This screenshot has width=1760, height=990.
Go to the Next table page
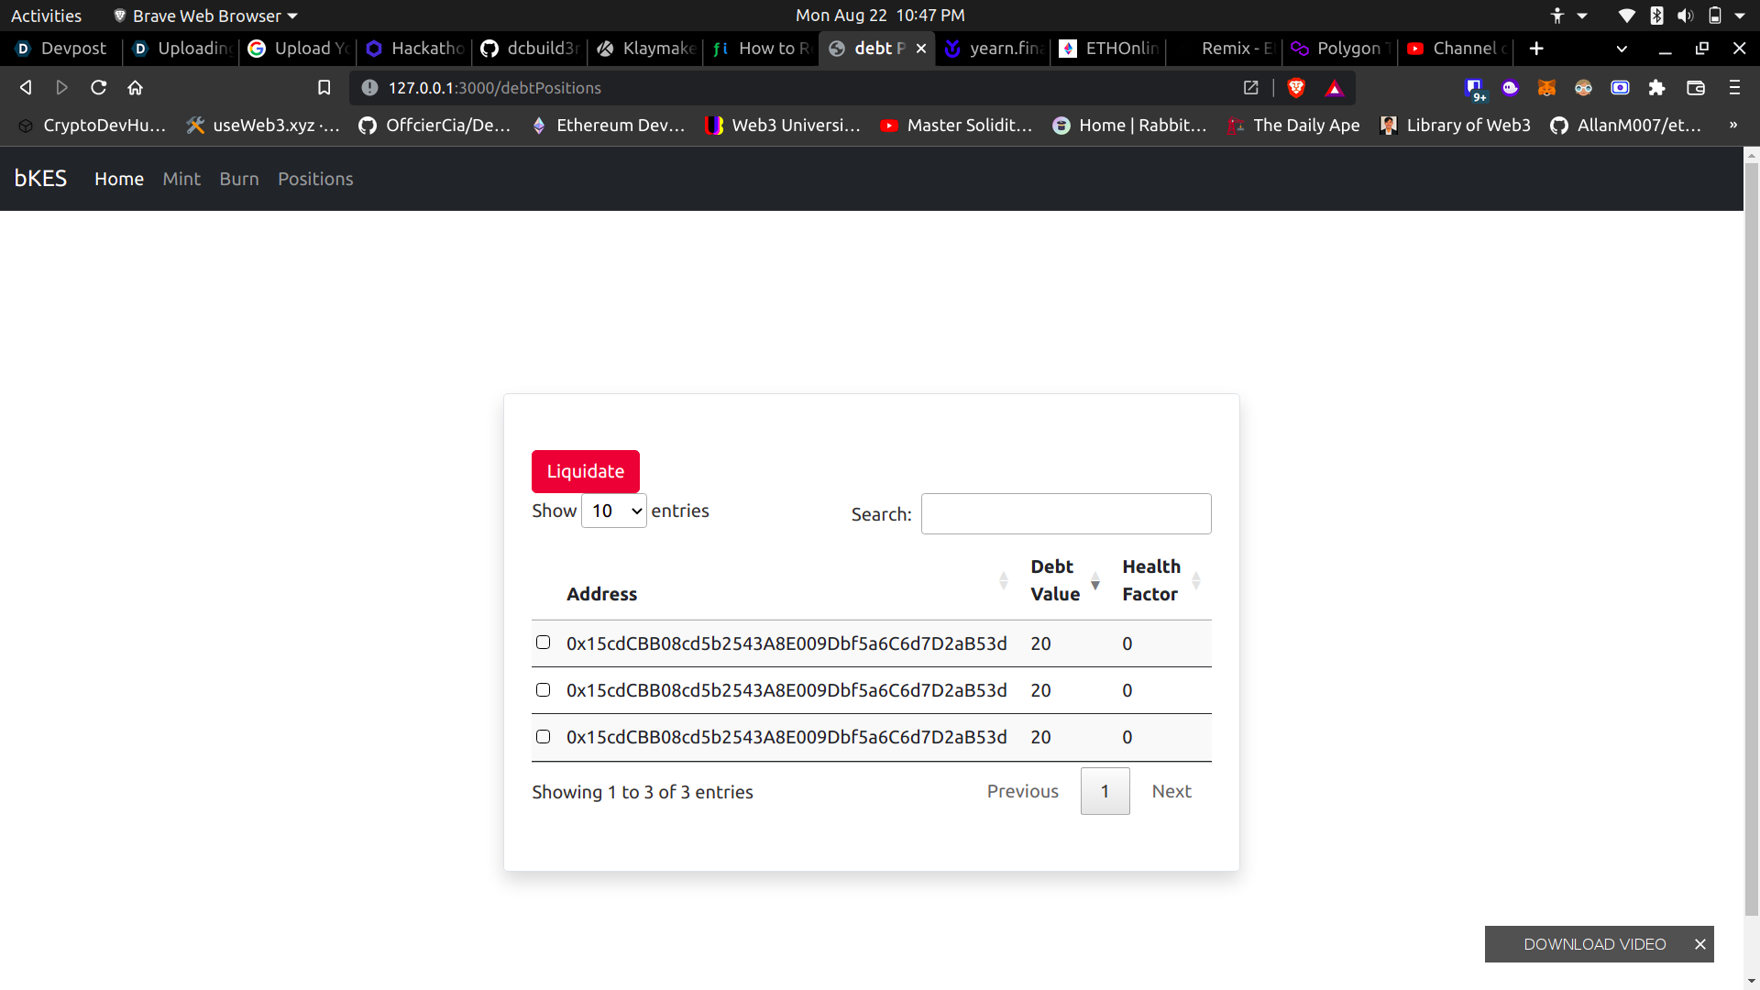[x=1171, y=791]
